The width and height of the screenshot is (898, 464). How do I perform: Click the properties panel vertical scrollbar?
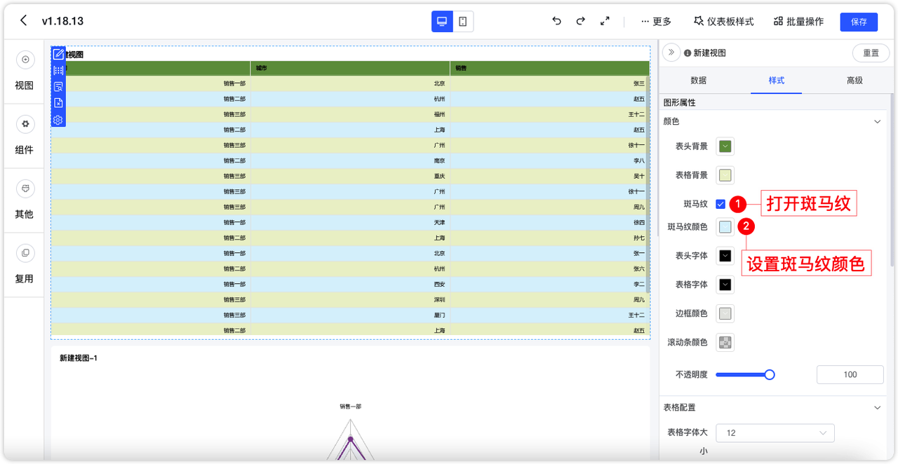[x=893, y=180]
